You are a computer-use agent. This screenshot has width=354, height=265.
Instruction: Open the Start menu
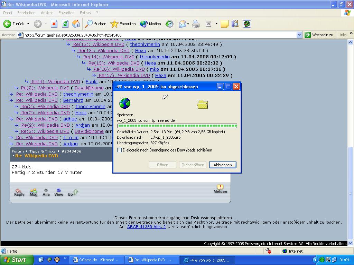click(17, 260)
